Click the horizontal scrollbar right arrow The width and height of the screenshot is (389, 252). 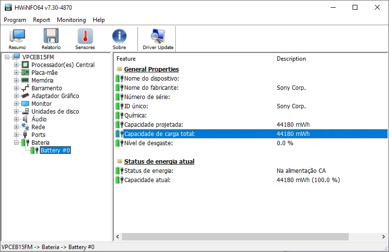pyautogui.click(x=384, y=236)
